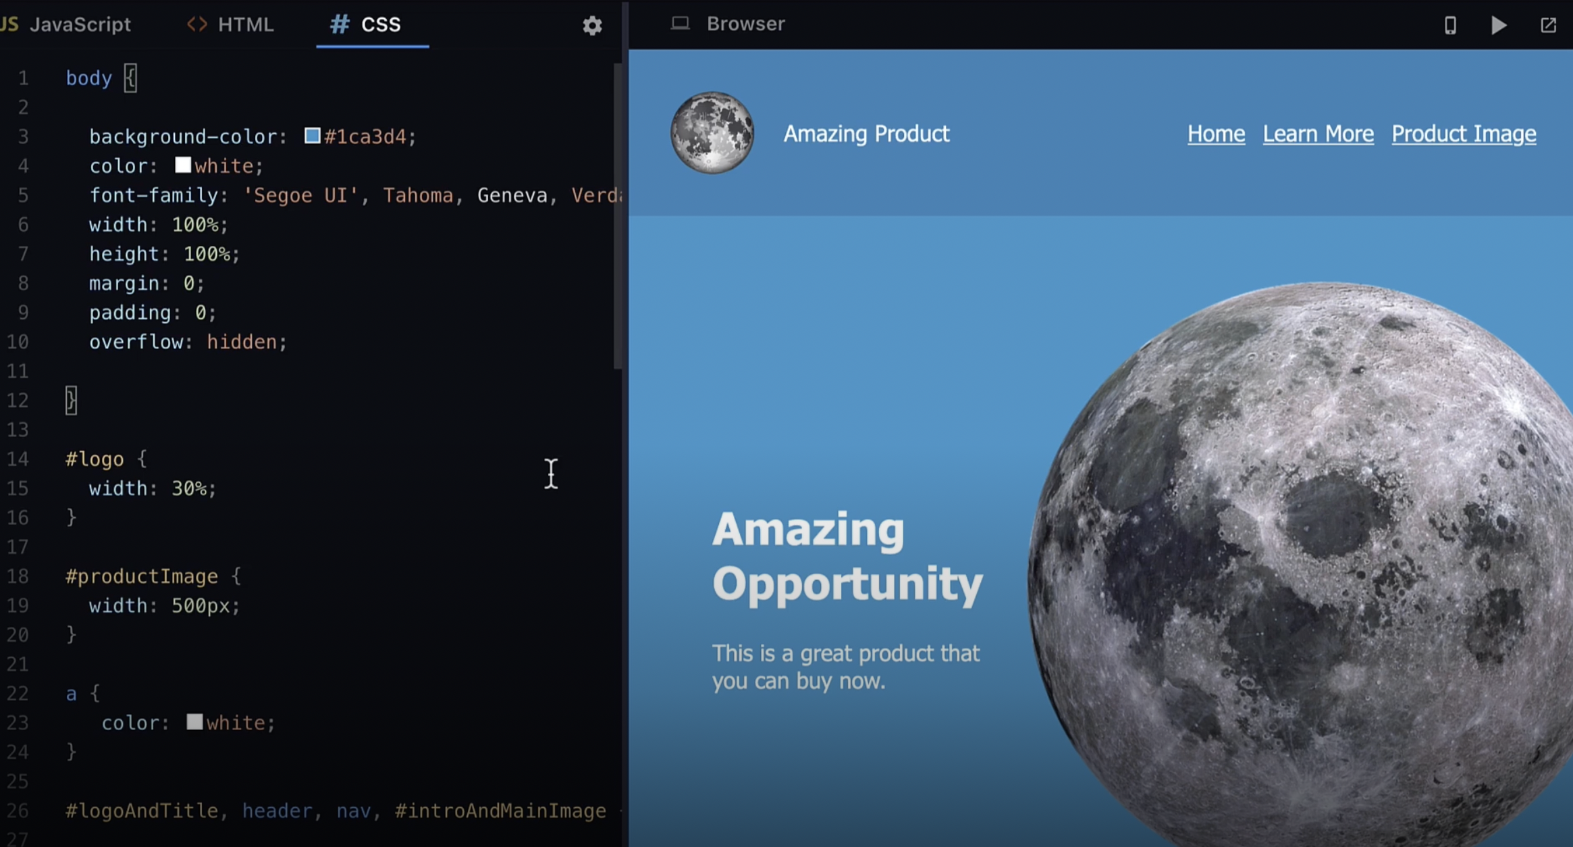Viewport: 1573px width, 847px height.
Task: Run the code with play button
Action: [1499, 26]
